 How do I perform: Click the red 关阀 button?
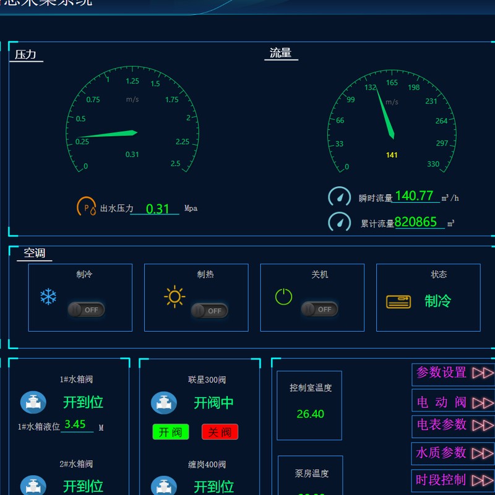[x=220, y=432]
